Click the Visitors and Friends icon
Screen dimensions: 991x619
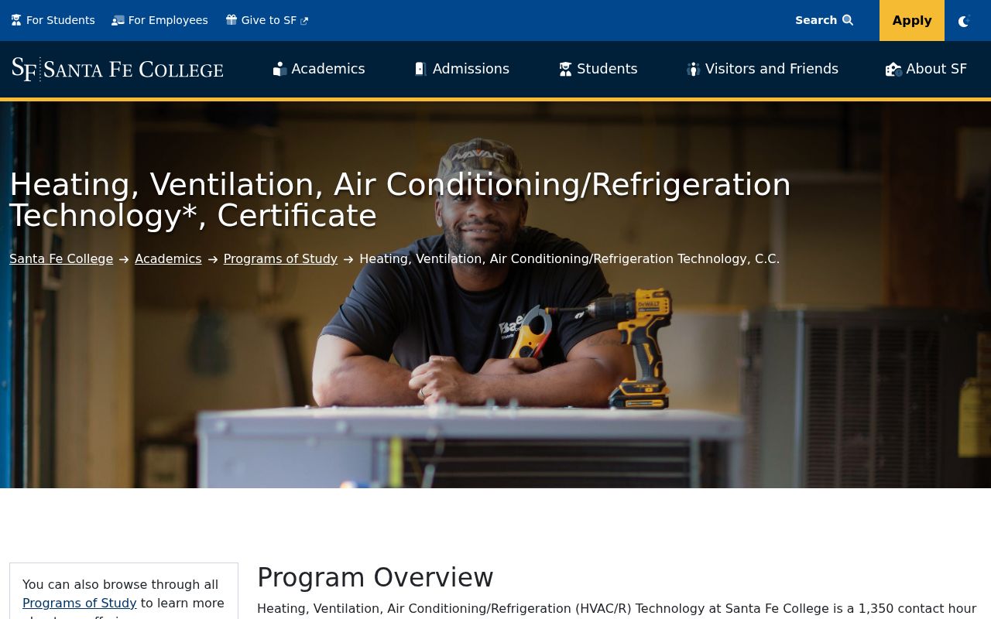tap(693, 69)
